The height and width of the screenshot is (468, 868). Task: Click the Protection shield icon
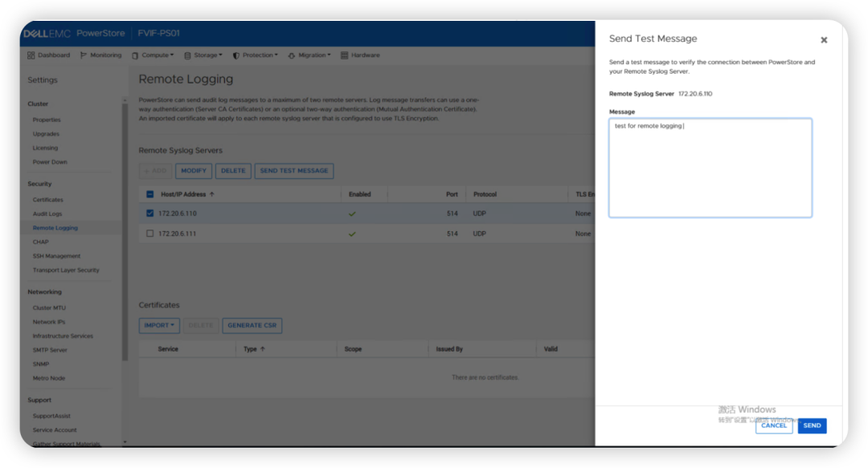236,55
